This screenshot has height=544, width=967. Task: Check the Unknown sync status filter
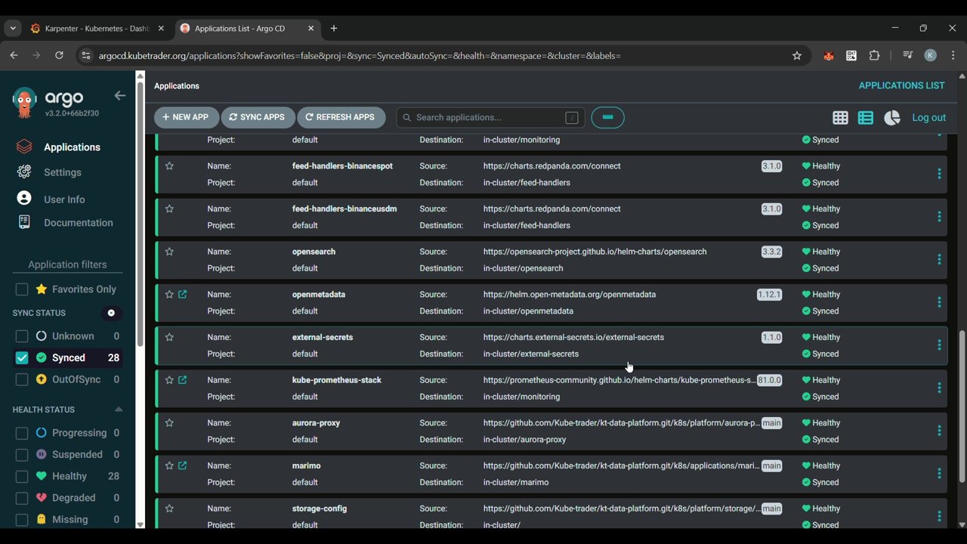(22, 336)
